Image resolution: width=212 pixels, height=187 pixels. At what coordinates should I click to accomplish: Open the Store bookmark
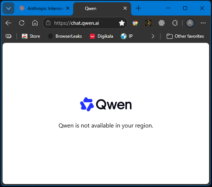31,36
